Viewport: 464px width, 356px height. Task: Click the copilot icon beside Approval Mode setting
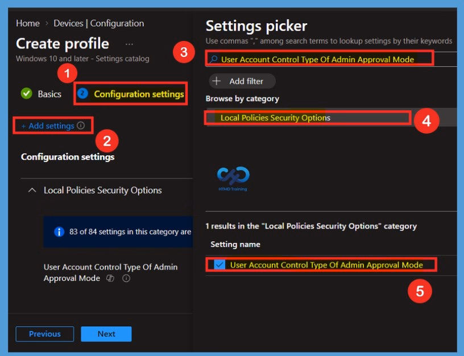(110, 278)
